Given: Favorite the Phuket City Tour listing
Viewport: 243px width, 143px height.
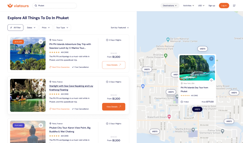Looking at the screenshot, I should pyautogui.click(x=41, y=125).
